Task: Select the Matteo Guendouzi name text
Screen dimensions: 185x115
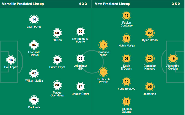Action: 57,94
